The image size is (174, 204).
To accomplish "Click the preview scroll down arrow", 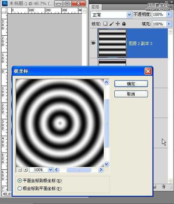I will click(107, 164).
